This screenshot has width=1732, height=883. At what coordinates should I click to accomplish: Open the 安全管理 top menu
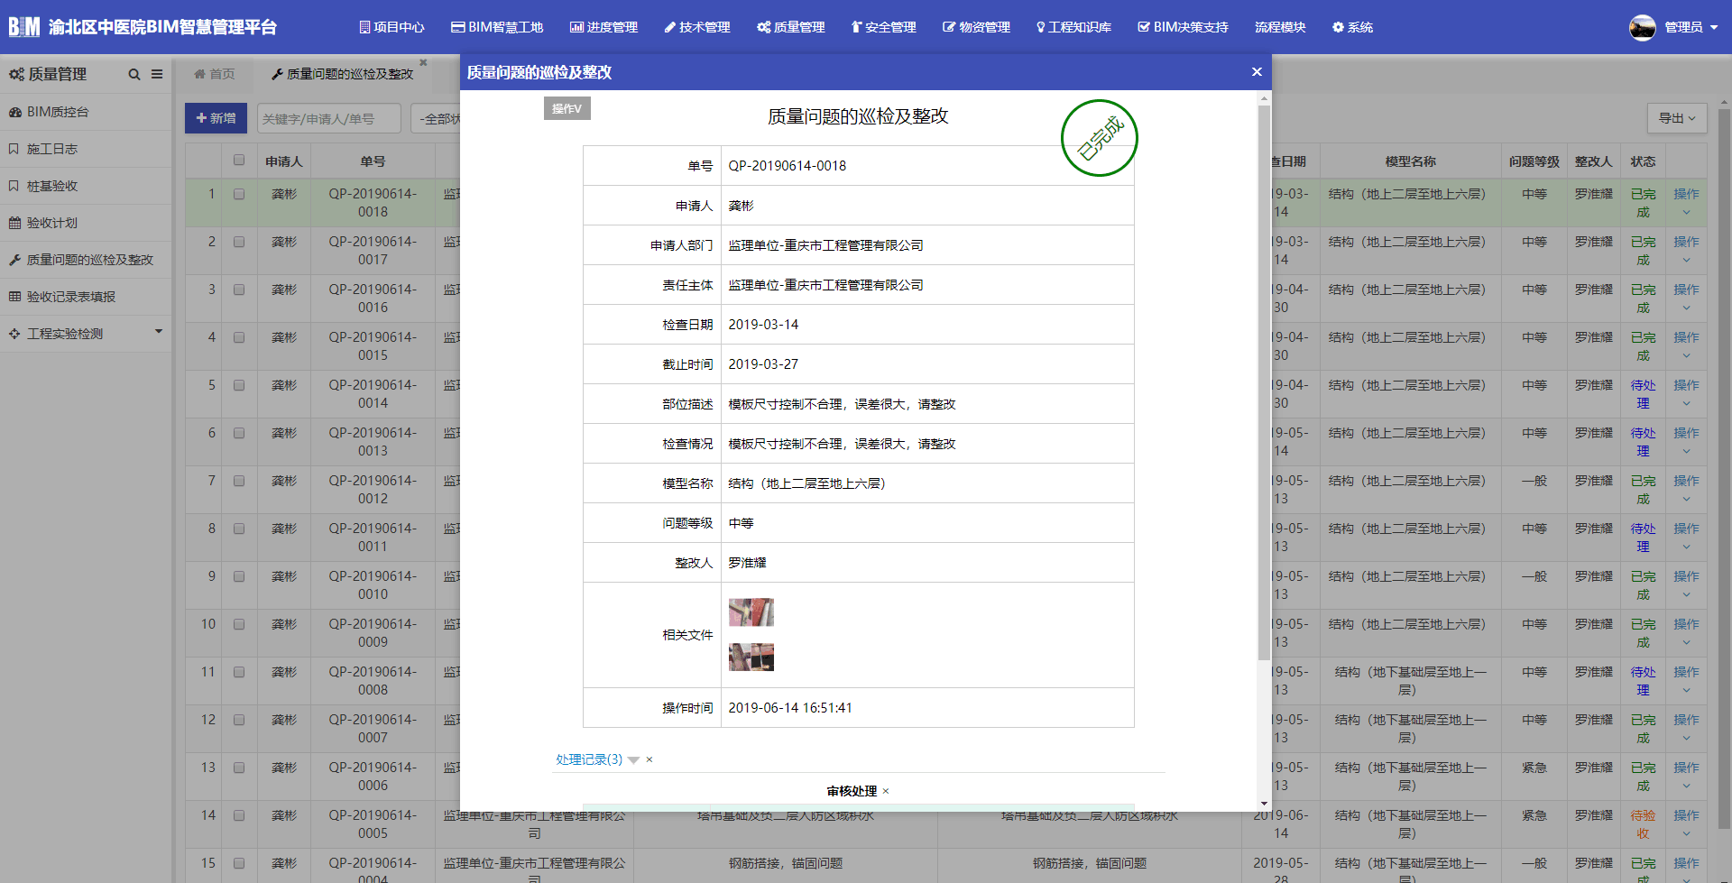coord(883,27)
